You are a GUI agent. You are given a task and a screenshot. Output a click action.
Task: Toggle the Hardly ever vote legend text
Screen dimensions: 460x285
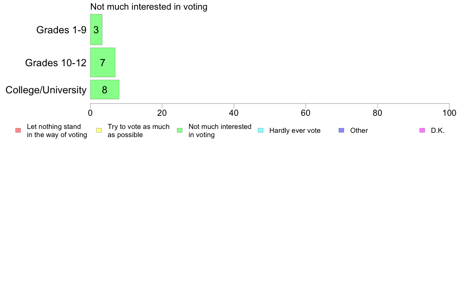[295, 130]
